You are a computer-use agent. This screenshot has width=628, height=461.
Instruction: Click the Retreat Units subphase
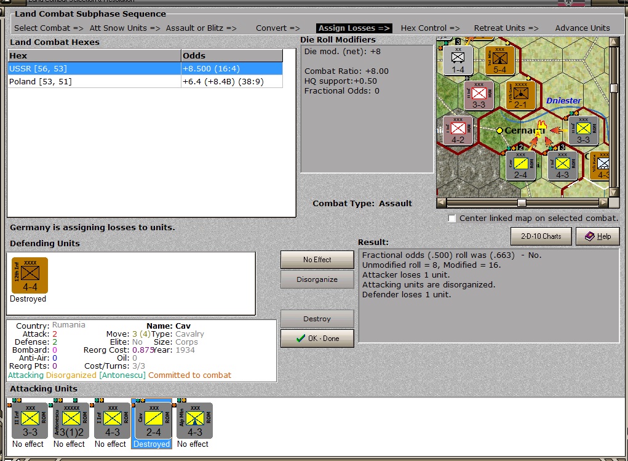(506, 28)
